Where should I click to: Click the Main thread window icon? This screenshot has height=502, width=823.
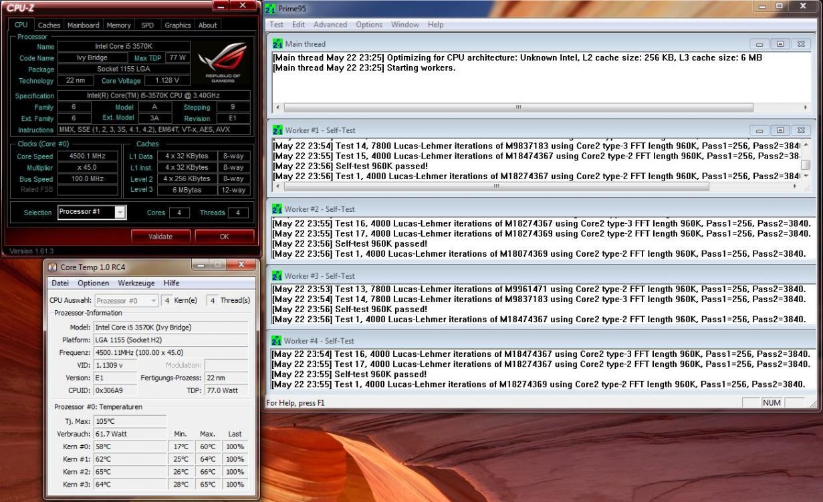pos(277,44)
